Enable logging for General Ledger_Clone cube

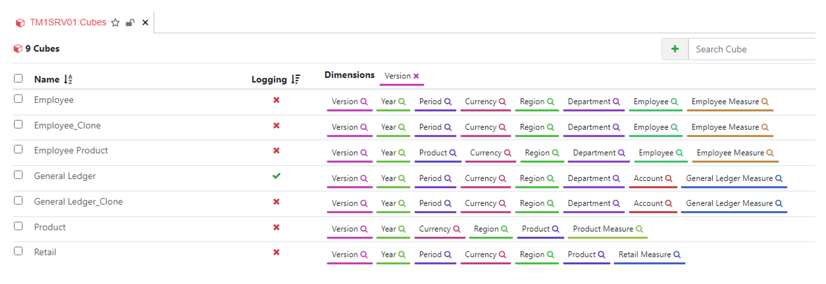pos(276,202)
